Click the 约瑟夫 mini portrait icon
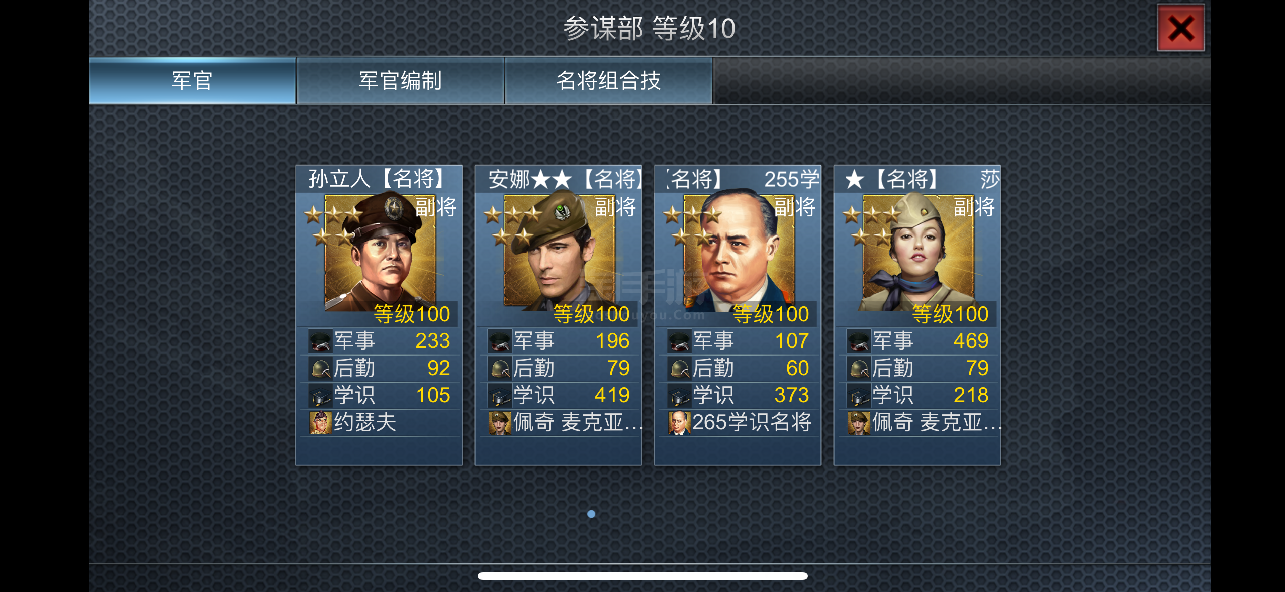Screen dimensions: 1285x592 click(320, 423)
